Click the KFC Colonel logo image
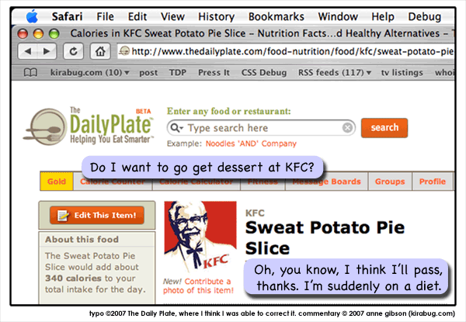 [200, 237]
